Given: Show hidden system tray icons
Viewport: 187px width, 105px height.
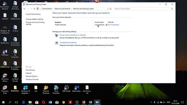Looking at the screenshot, I should tap(151, 102).
